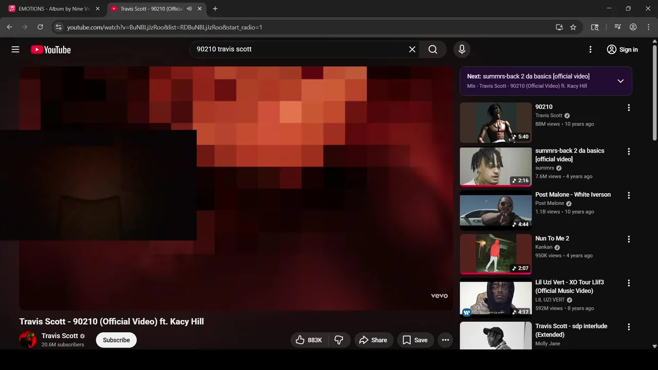Bookmark this page with star icon
The height and width of the screenshot is (370, 658).
click(x=573, y=27)
